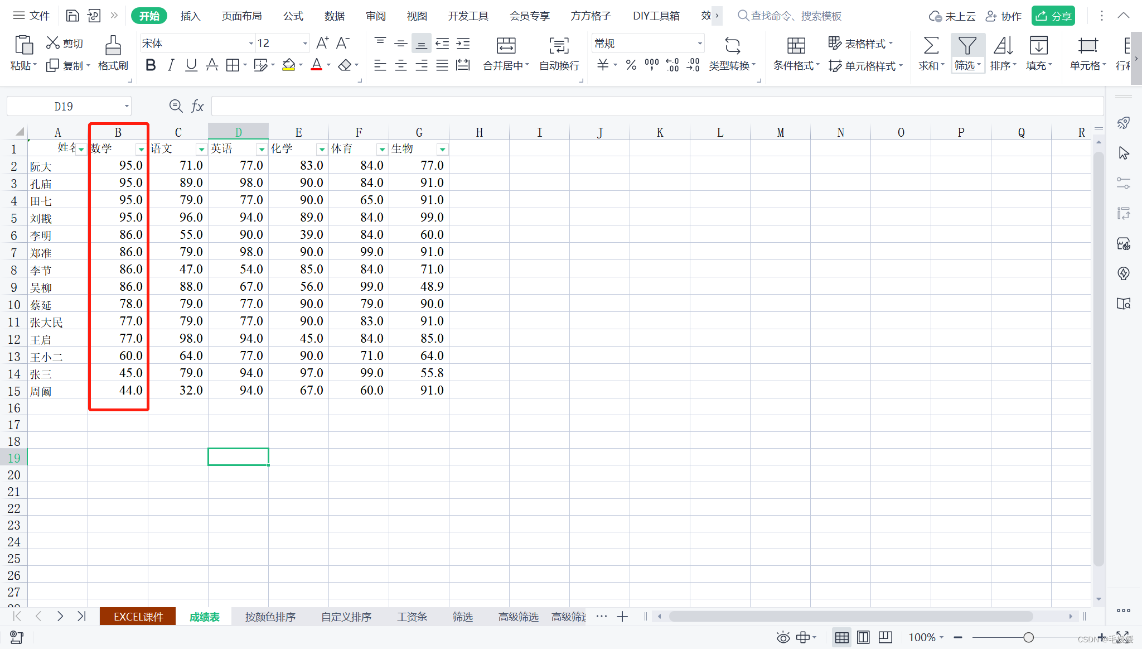
Task: Open the number format 常规 dropdown
Action: (699, 44)
